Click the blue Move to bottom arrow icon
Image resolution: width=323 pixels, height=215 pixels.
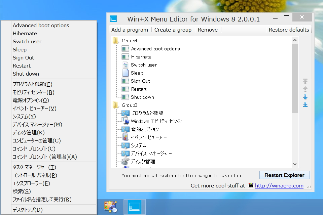point(305,105)
